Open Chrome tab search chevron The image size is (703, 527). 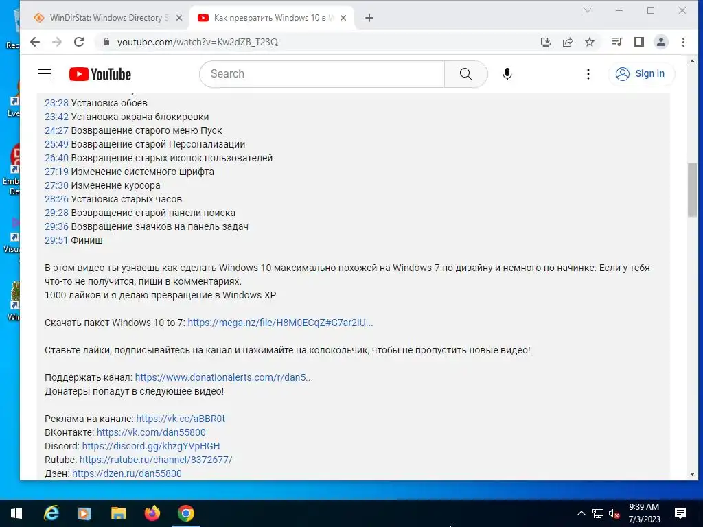(588, 10)
